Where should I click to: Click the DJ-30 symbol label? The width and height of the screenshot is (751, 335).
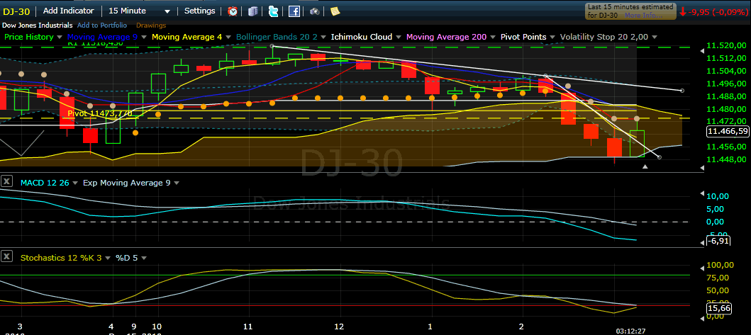16,11
